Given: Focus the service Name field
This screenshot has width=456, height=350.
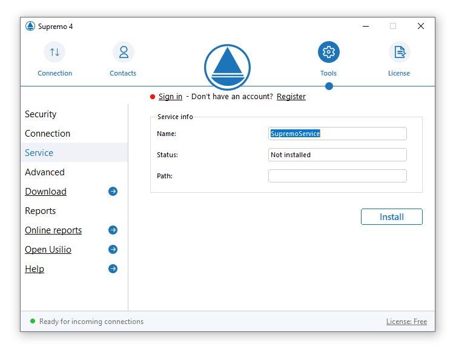Looking at the screenshot, I should [x=337, y=134].
